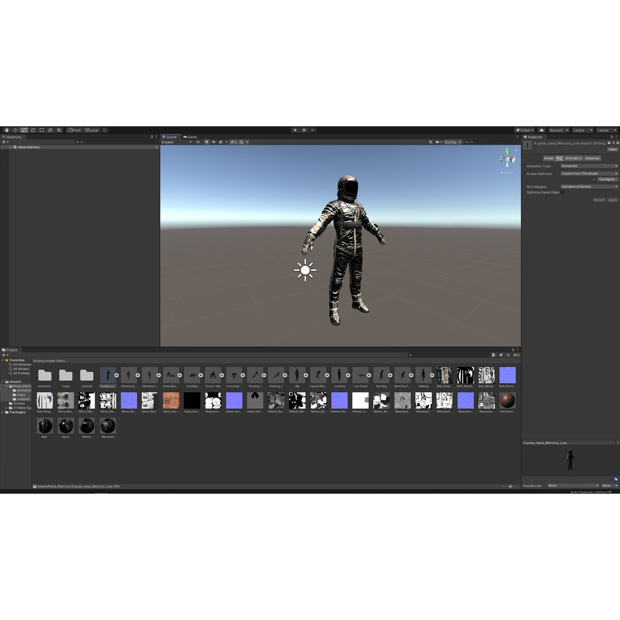
Task: Switch to the Materials tab
Action: 592,158
